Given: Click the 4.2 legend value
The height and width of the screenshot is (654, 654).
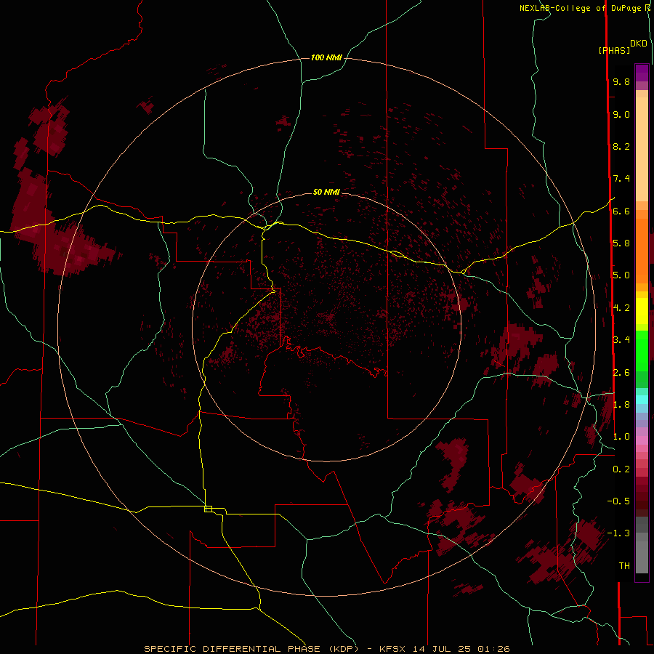Looking at the screenshot, I should pos(621,308).
